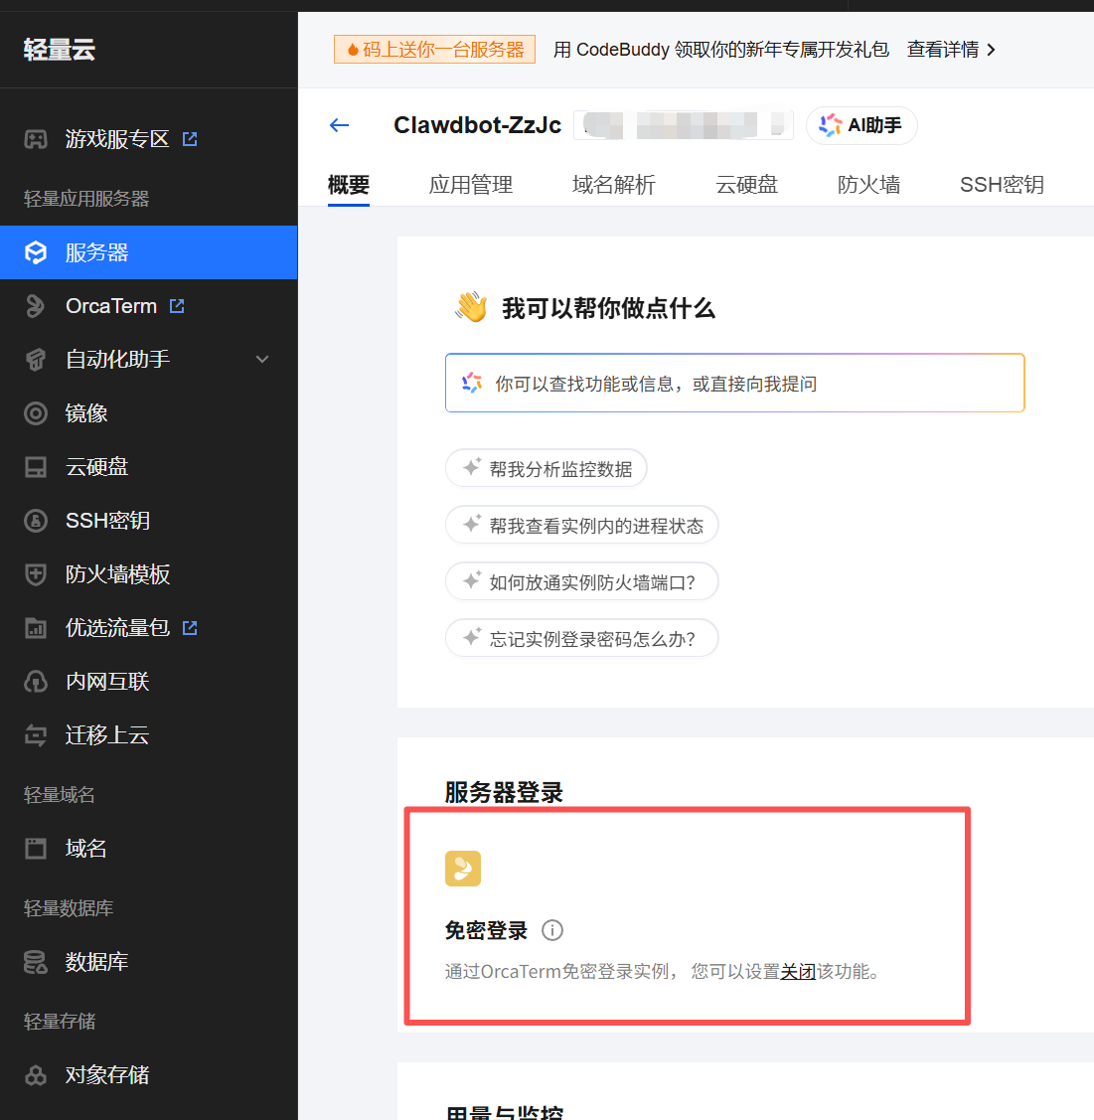Click the info icon next to 免密登录
The image size is (1094, 1120).
tap(552, 930)
